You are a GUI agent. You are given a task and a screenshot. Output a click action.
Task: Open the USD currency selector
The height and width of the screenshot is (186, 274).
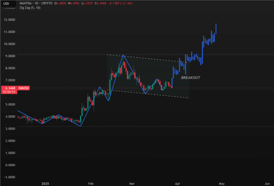tap(8, 3)
